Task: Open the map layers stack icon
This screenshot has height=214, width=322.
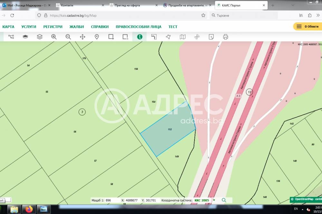Action: 40,37
